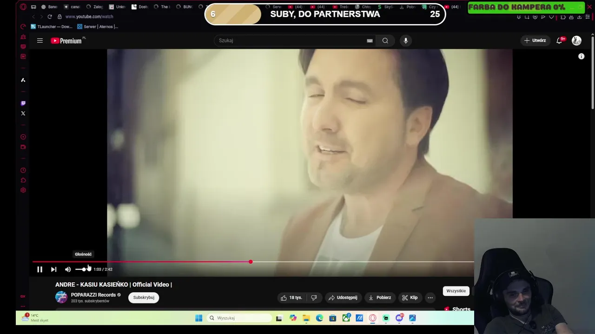Screen dimensions: 595x334
Task: Switch to the Zalog browser tab
Action: 94,7
